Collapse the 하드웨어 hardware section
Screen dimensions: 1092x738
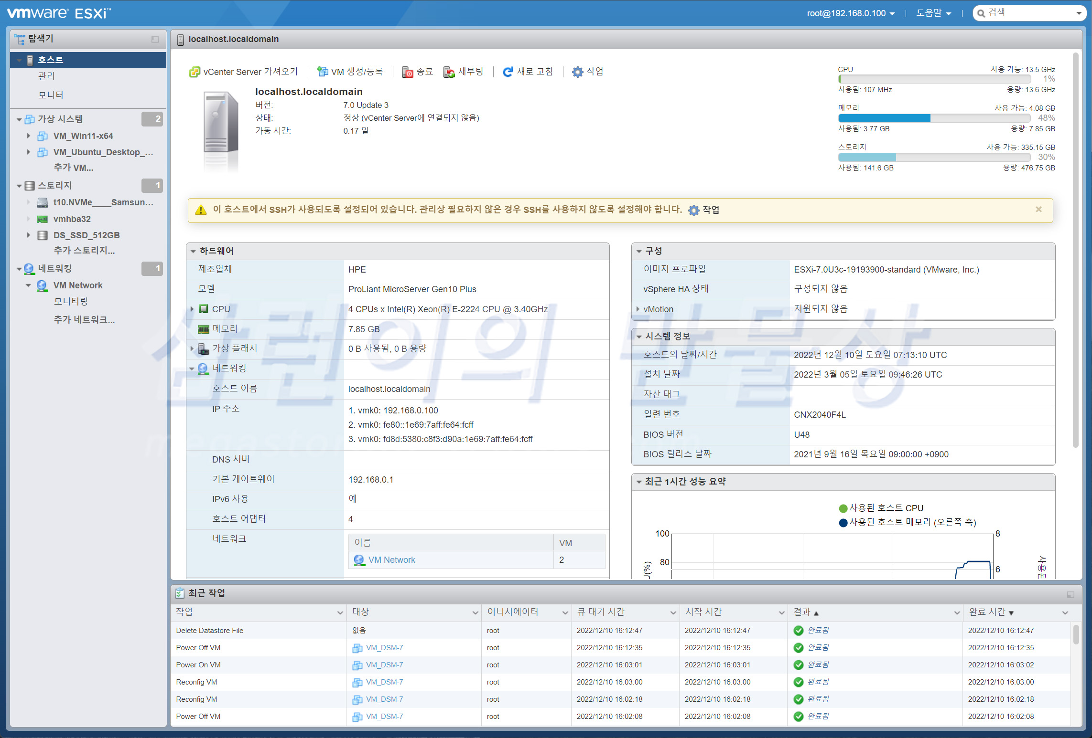point(193,251)
